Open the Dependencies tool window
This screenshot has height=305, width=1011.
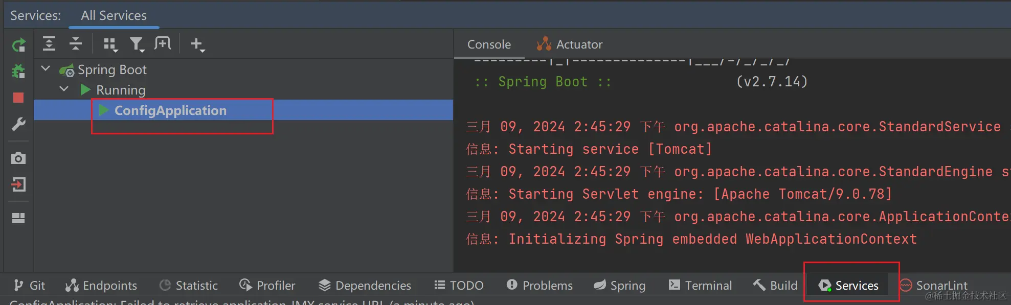coord(365,285)
